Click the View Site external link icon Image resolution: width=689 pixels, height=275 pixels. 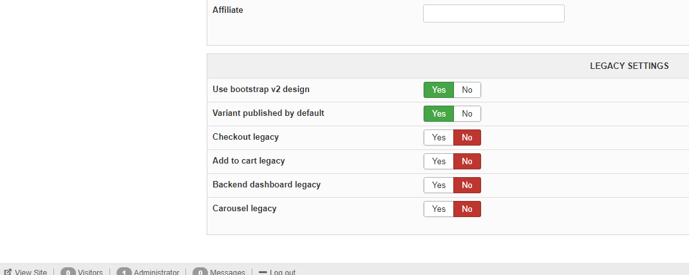[x=8, y=272]
